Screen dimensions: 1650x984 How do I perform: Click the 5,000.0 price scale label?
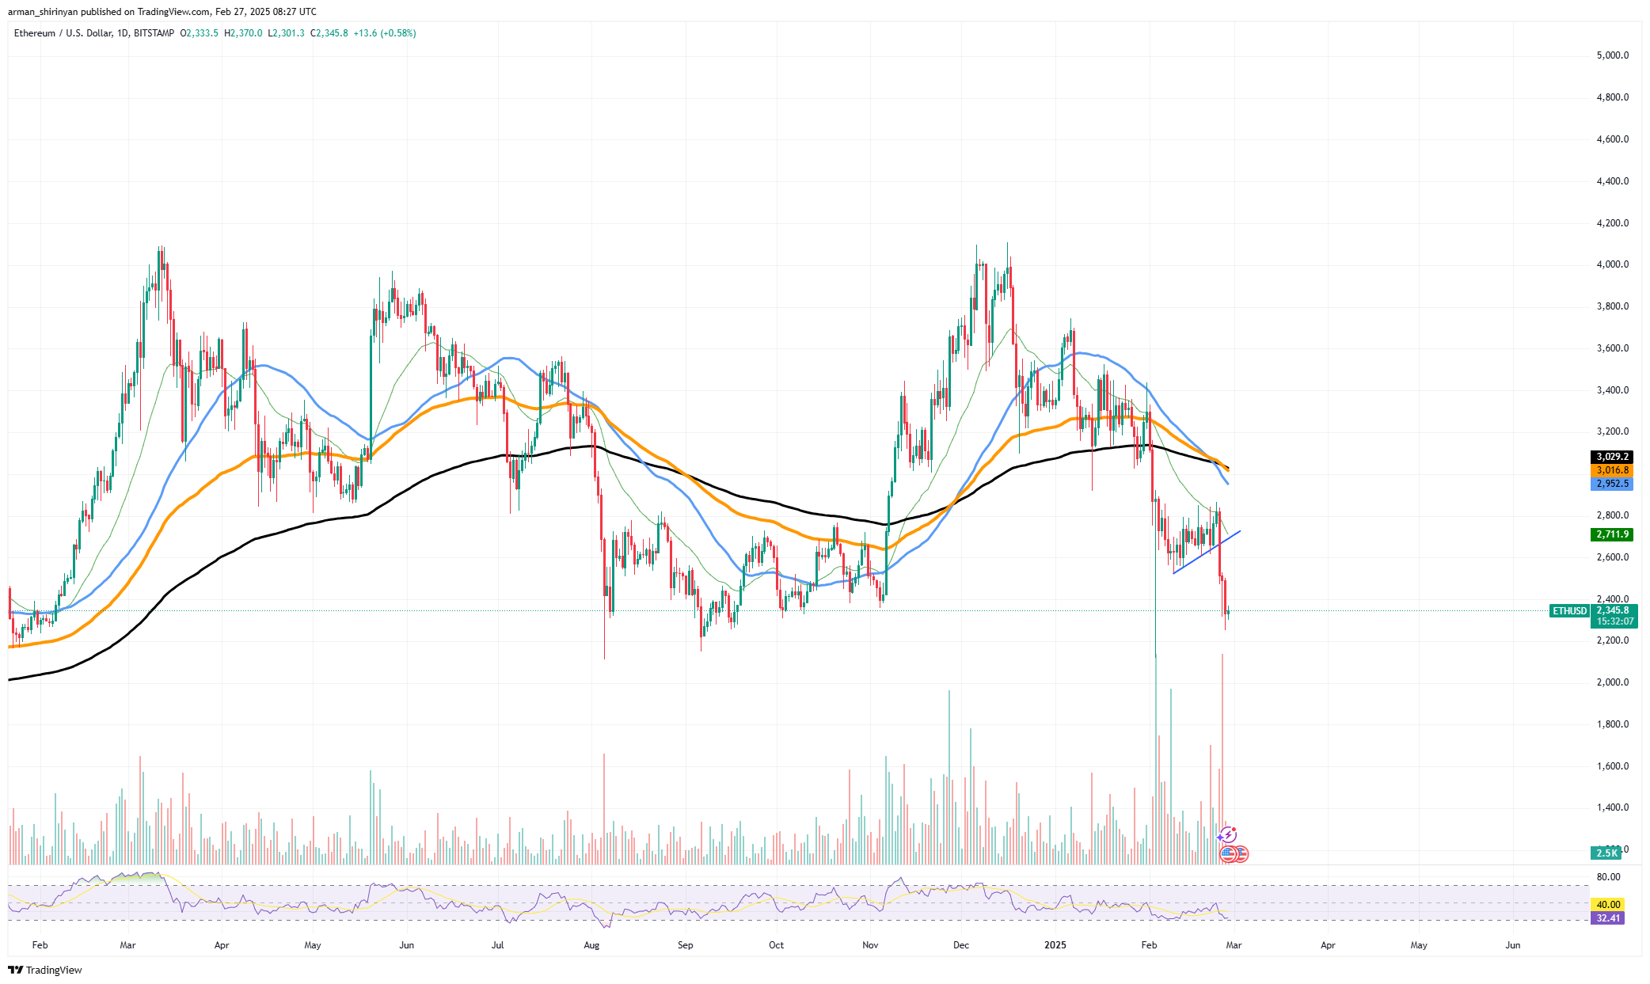tap(1612, 55)
